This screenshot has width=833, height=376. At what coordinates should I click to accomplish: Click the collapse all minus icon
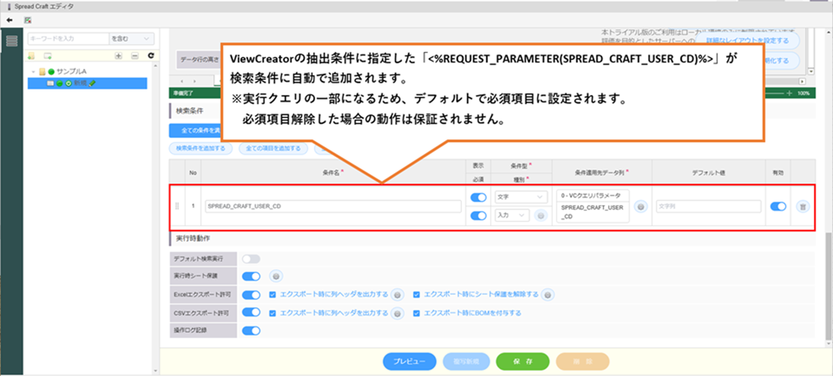135,56
